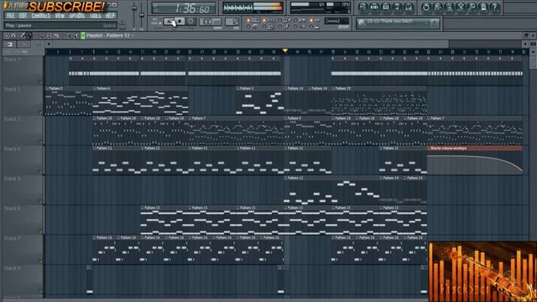Screen dimensions: 537x302
Task: Open the CHANNELS menu
Action: coord(40,16)
